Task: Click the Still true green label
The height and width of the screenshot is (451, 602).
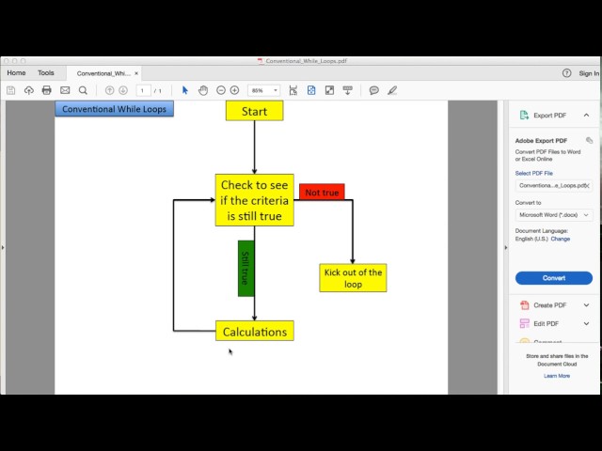Action: 246,269
